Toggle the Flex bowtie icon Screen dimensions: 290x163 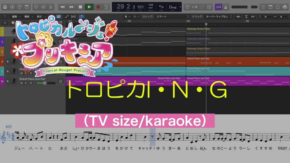(x=73, y=17)
